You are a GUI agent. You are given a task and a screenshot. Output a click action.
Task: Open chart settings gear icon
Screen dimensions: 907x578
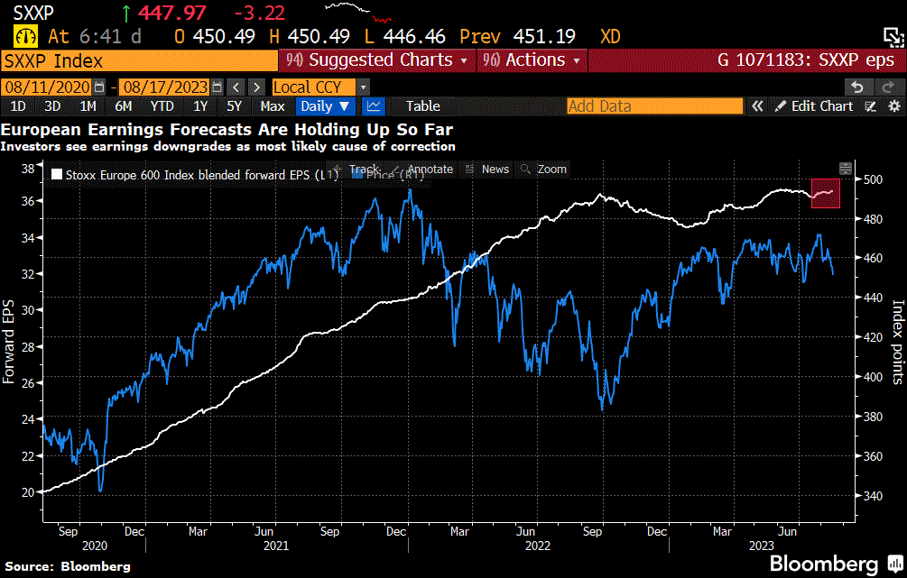[x=894, y=106]
